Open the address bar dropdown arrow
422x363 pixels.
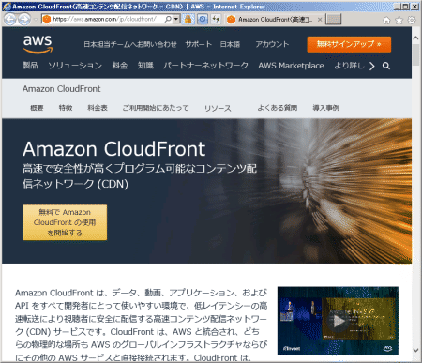tap(176, 19)
